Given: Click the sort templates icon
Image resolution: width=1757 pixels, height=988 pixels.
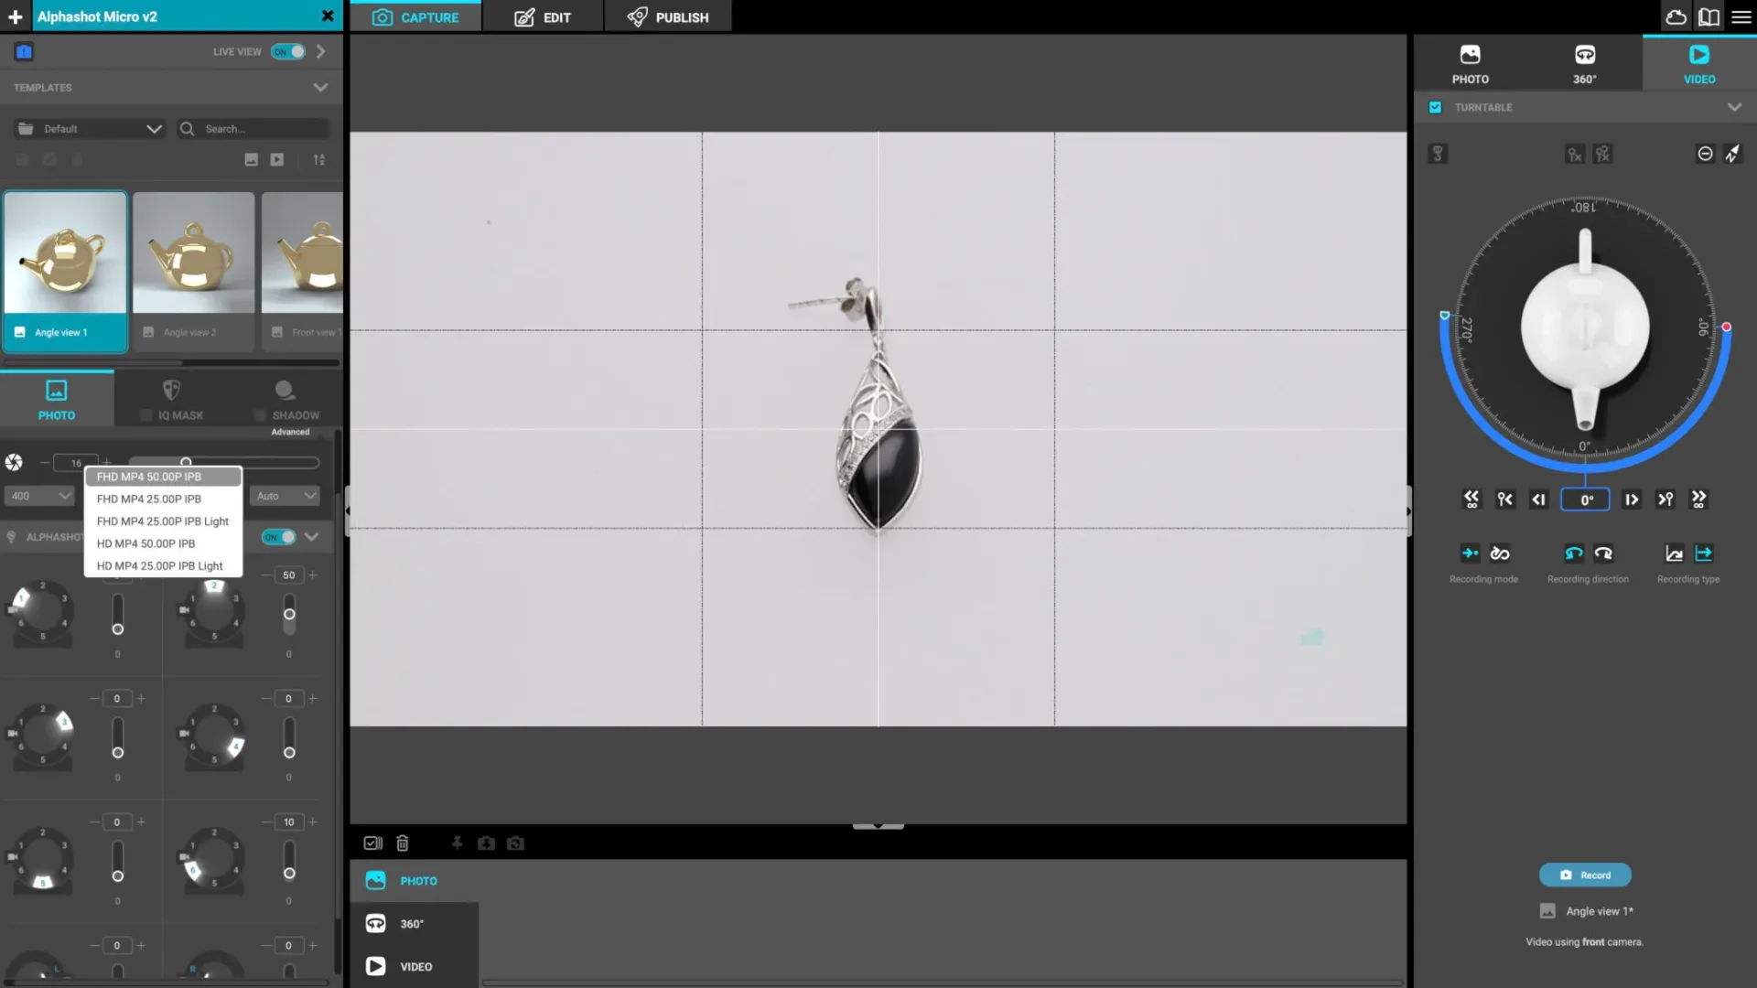Looking at the screenshot, I should [319, 160].
